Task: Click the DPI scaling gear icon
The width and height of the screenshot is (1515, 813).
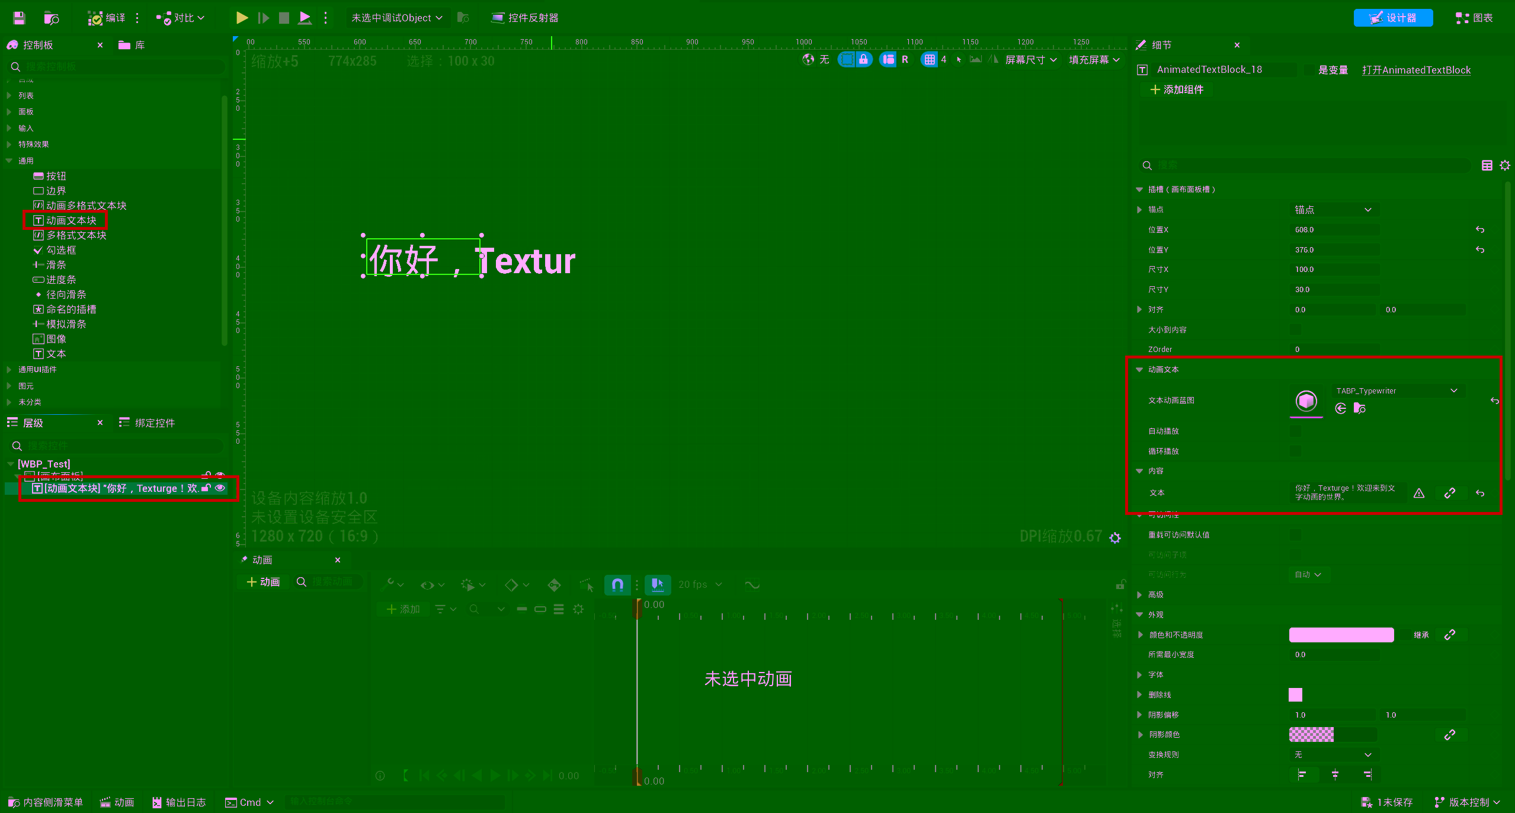Action: [1115, 537]
